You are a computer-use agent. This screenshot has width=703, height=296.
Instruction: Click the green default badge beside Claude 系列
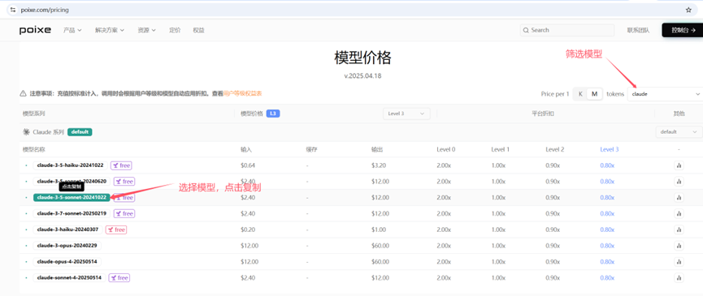pos(80,132)
